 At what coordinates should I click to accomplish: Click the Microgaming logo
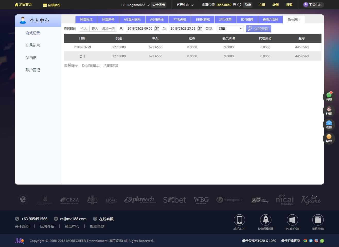(x=230, y=200)
